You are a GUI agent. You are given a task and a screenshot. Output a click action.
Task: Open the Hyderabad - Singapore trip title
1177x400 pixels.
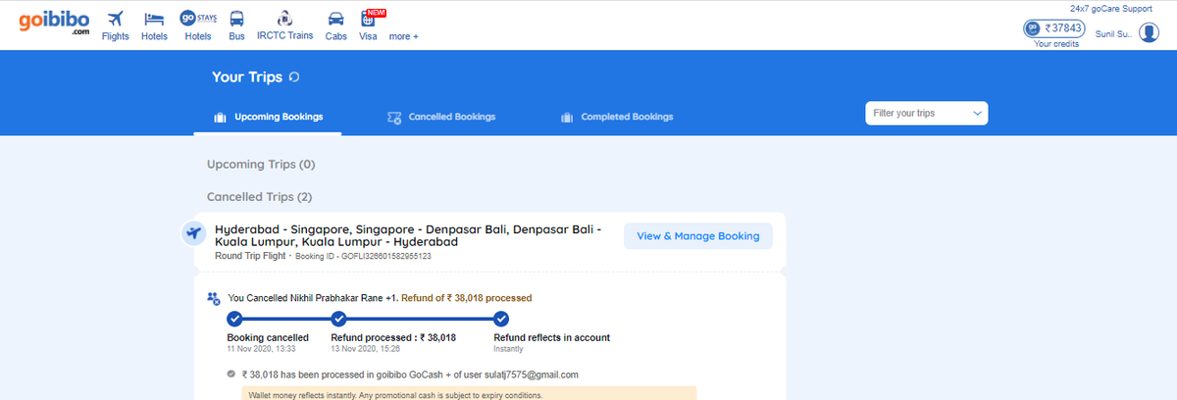point(409,235)
